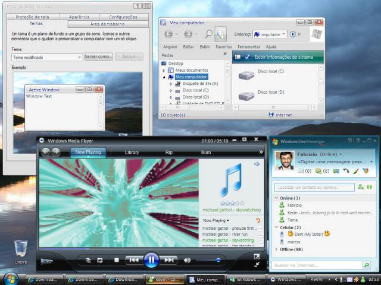Collapse the Online (3) group
Screen dimensions: 381x285
click(276, 198)
